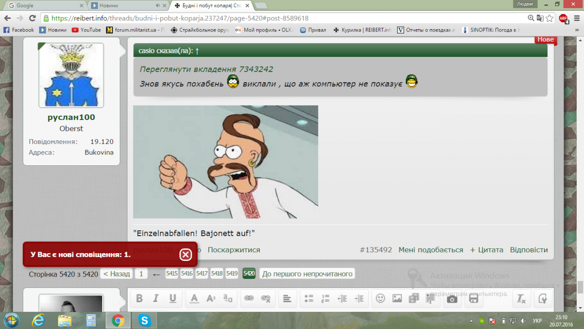Screen dimensions: 584x329
Task: Open the font size option in editor
Action: [211, 298]
